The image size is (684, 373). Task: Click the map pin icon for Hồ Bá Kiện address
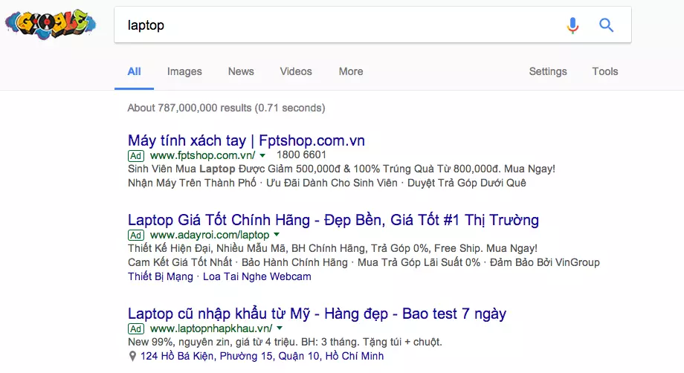point(132,357)
